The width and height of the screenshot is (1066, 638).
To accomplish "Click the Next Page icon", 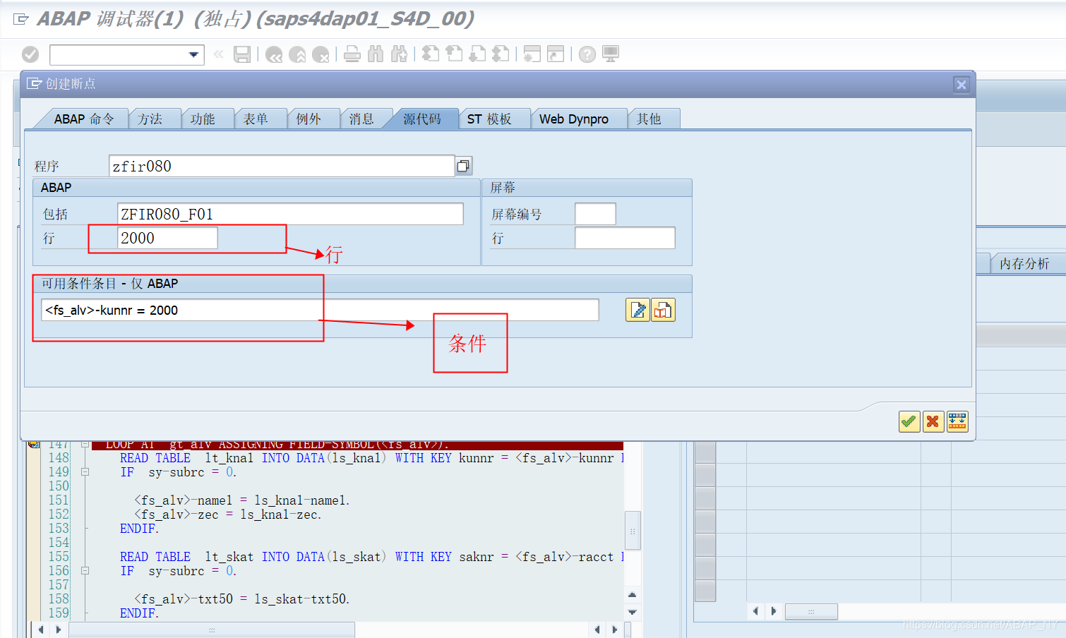I will coord(477,54).
